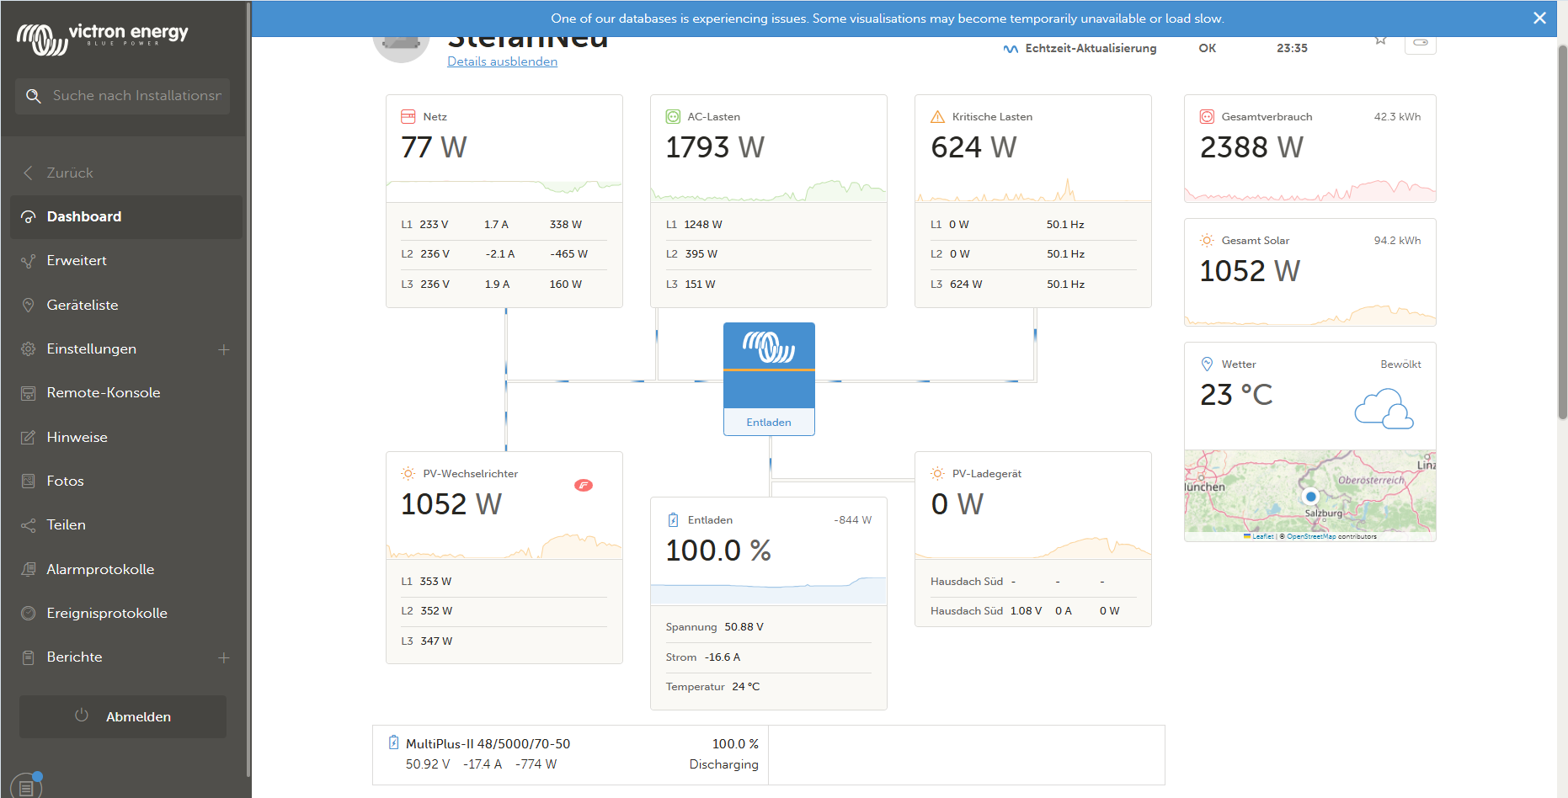The width and height of the screenshot is (1568, 798).
Task: Click the Gesamt Solar sun icon
Action: coord(1207,240)
